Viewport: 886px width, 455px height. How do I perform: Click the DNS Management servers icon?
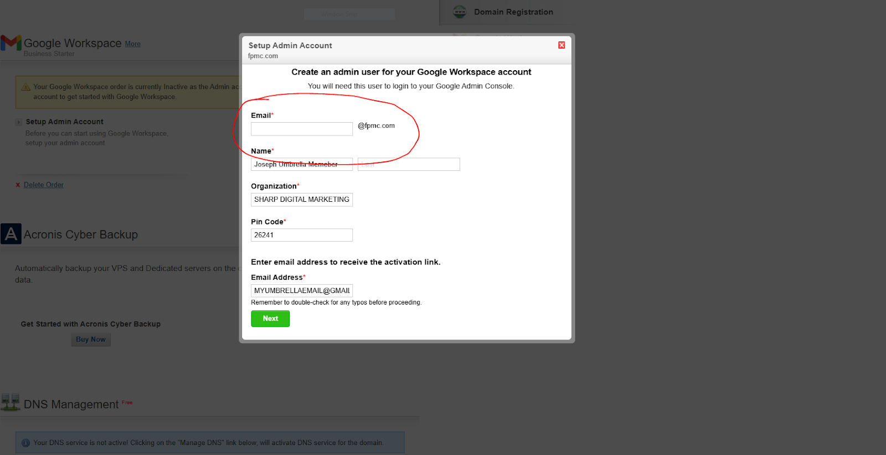point(11,402)
